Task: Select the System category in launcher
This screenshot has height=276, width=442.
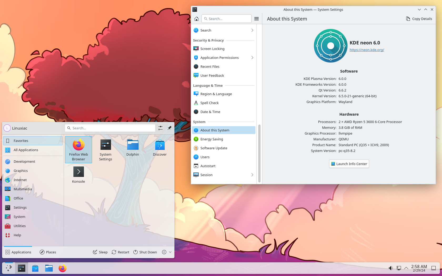Action: click(x=33, y=217)
